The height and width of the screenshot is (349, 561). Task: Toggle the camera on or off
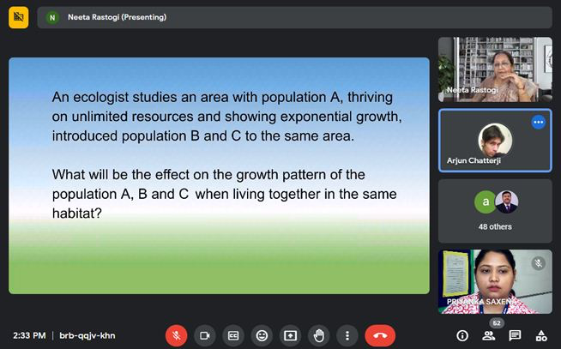pos(204,335)
